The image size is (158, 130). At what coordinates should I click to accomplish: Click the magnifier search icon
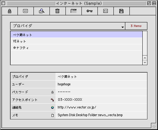pos(42,11)
